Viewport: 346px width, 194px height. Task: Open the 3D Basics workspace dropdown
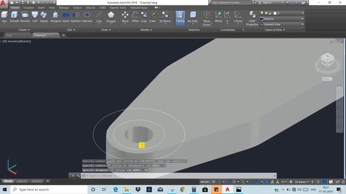tap(302, 182)
